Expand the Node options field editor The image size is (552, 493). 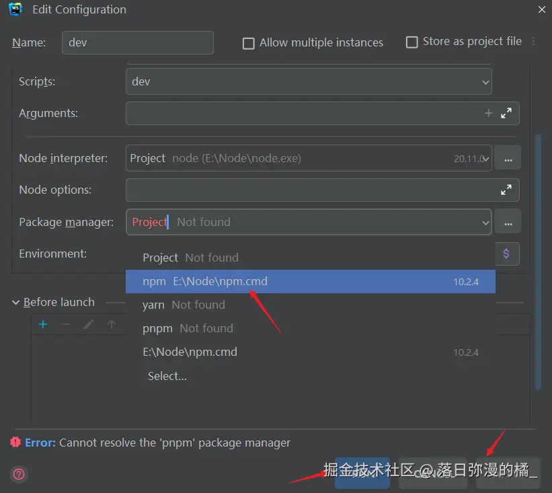pyautogui.click(x=506, y=190)
